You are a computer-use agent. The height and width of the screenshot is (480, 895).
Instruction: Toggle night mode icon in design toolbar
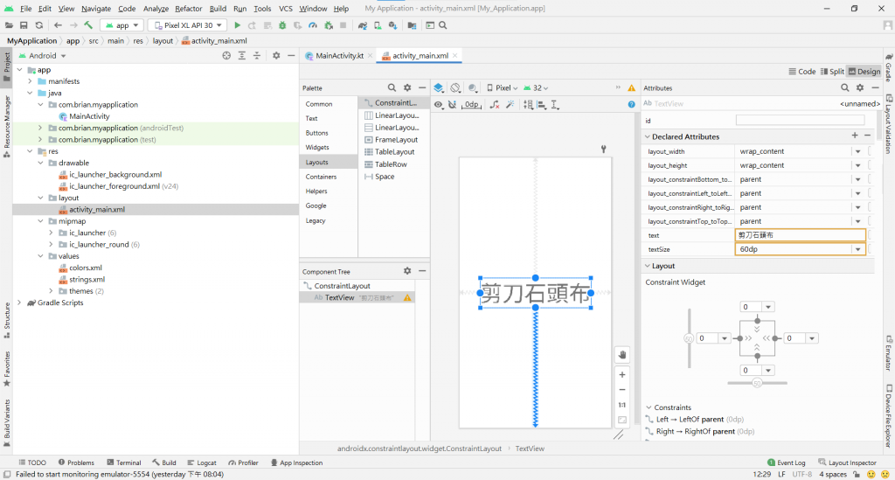coord(473,88)
